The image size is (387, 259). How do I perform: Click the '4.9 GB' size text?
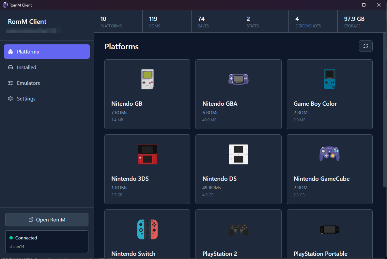click(x=208, y=195)
